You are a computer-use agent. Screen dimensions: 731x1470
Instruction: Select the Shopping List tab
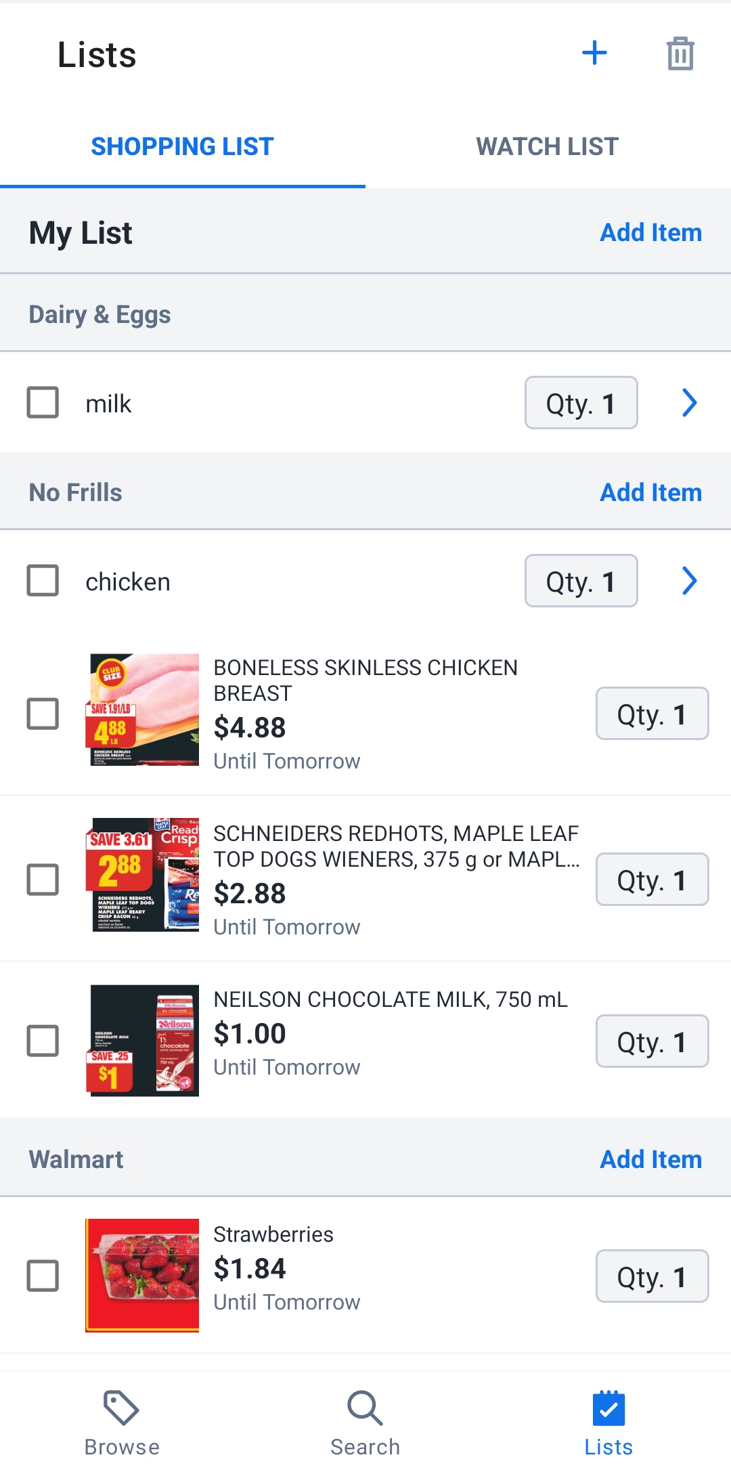(x=183, y=146)
